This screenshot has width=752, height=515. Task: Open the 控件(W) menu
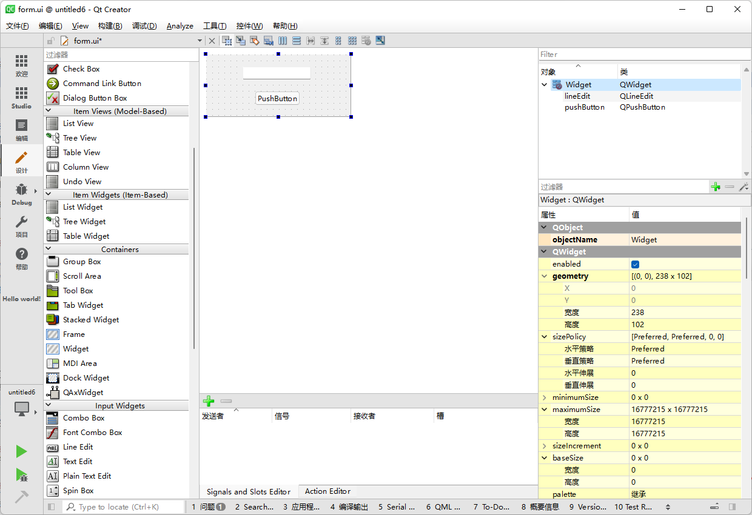pyautogui.click(x=250, y=26)
